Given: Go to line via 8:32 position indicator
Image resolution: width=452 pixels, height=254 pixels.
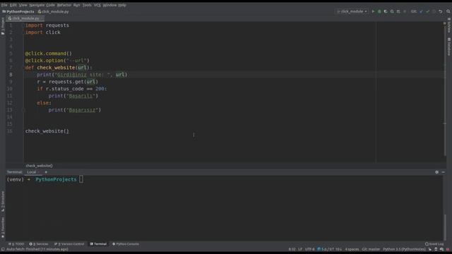Looking at the screenshot, I should [292, 249].
